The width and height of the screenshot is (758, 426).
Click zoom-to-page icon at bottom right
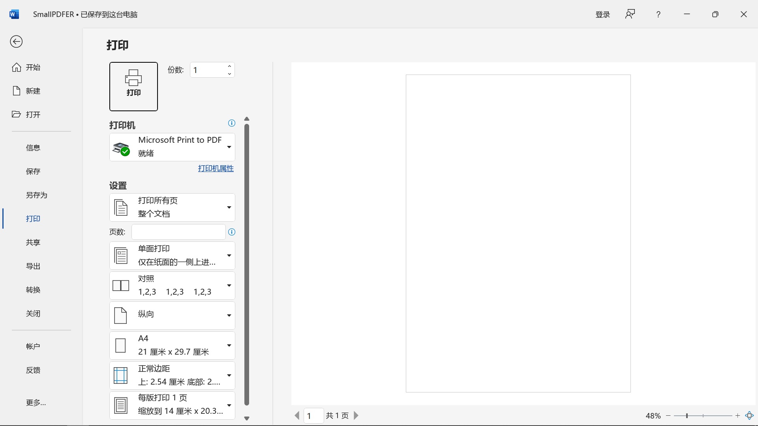(749, 415)
